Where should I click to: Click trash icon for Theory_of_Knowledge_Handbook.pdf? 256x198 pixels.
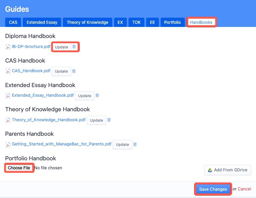(x=109, y=120)
